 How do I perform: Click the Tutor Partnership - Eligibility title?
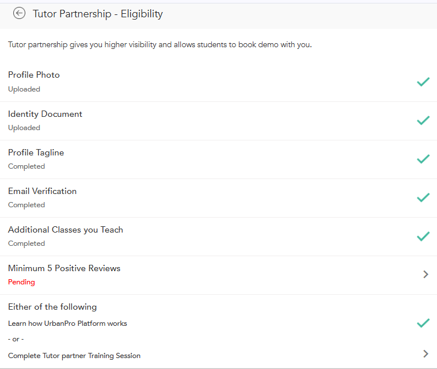coord(98,14)
